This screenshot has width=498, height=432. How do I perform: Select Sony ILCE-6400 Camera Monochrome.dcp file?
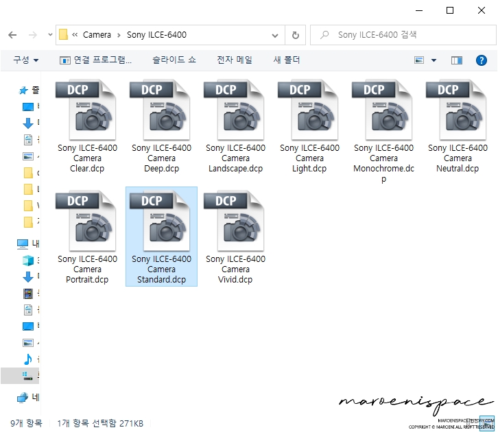(383, 131)
